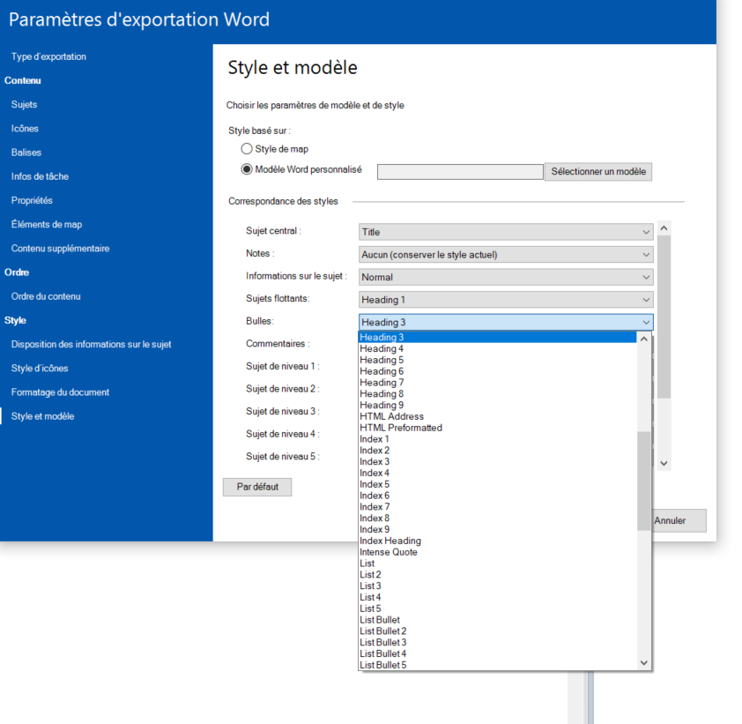Viewport: 742px width, 724px height.
Task: Pick 'Intense Quote' in the style list
Action: point(389,552)
